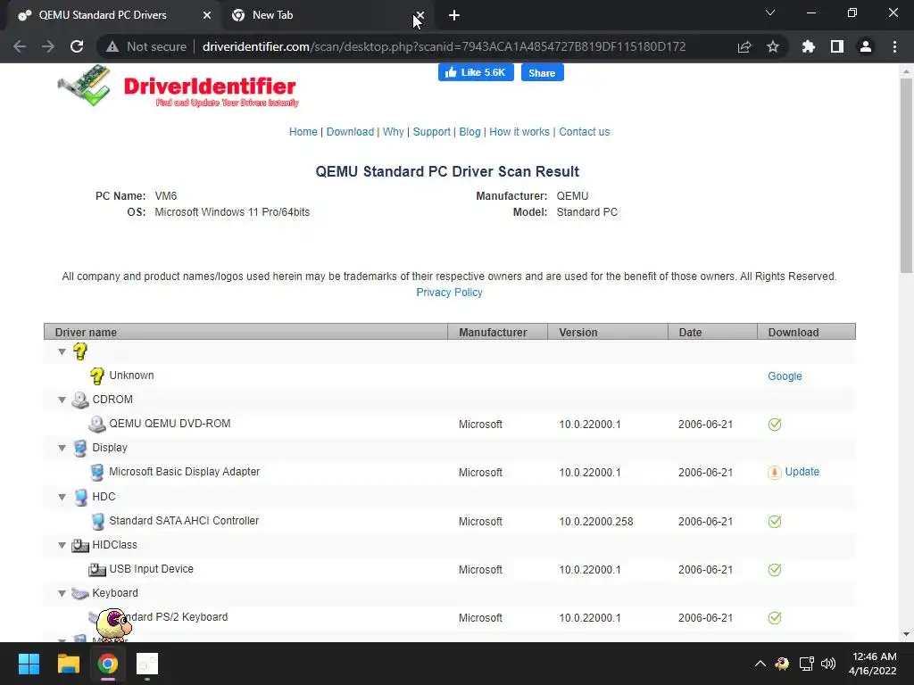
Task: Open a new tab with plus button
Action: tap(454, 16)
